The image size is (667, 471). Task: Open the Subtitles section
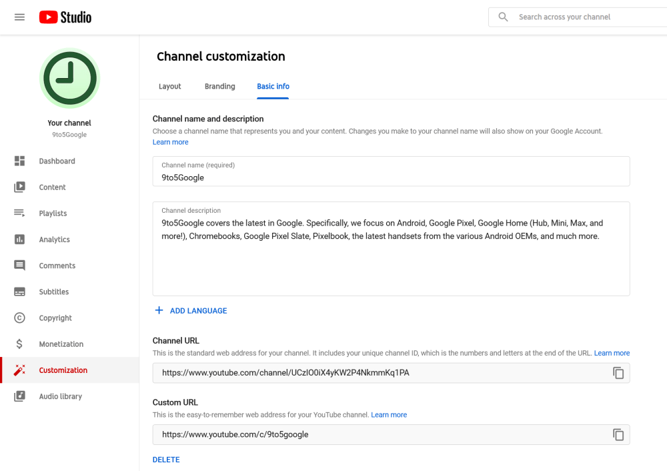click(53, 292)
